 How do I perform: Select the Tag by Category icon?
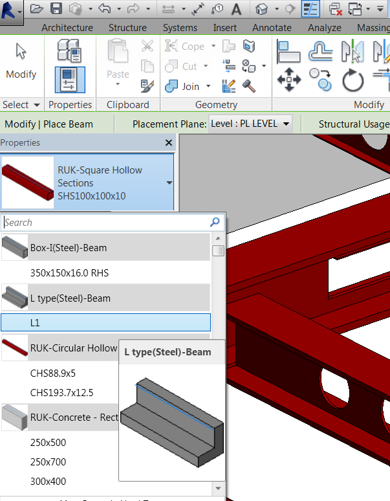217,9
